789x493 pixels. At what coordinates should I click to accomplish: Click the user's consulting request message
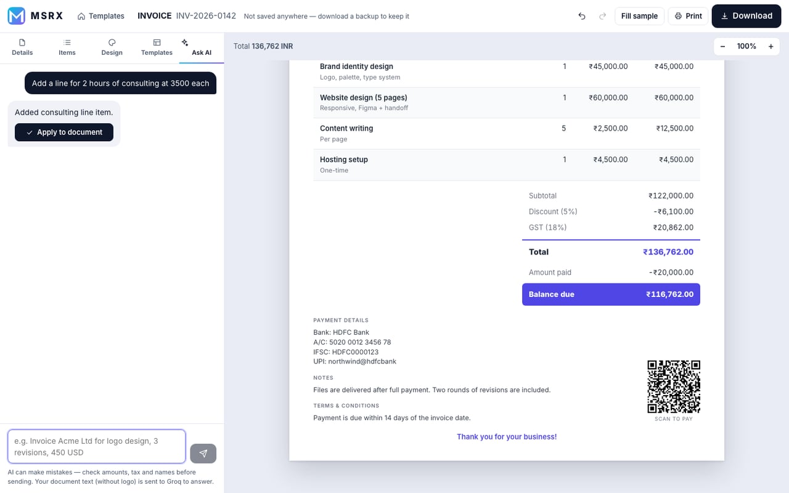[121, 83]
